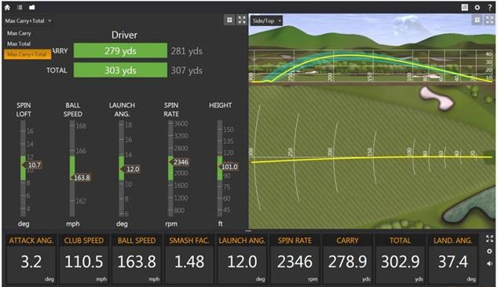
Task: Select Max Total option
Action: pos(19,44)
